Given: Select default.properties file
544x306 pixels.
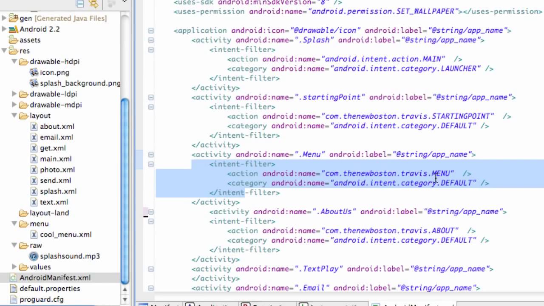Looking at the screenshot, I should (x=50, y=289).
